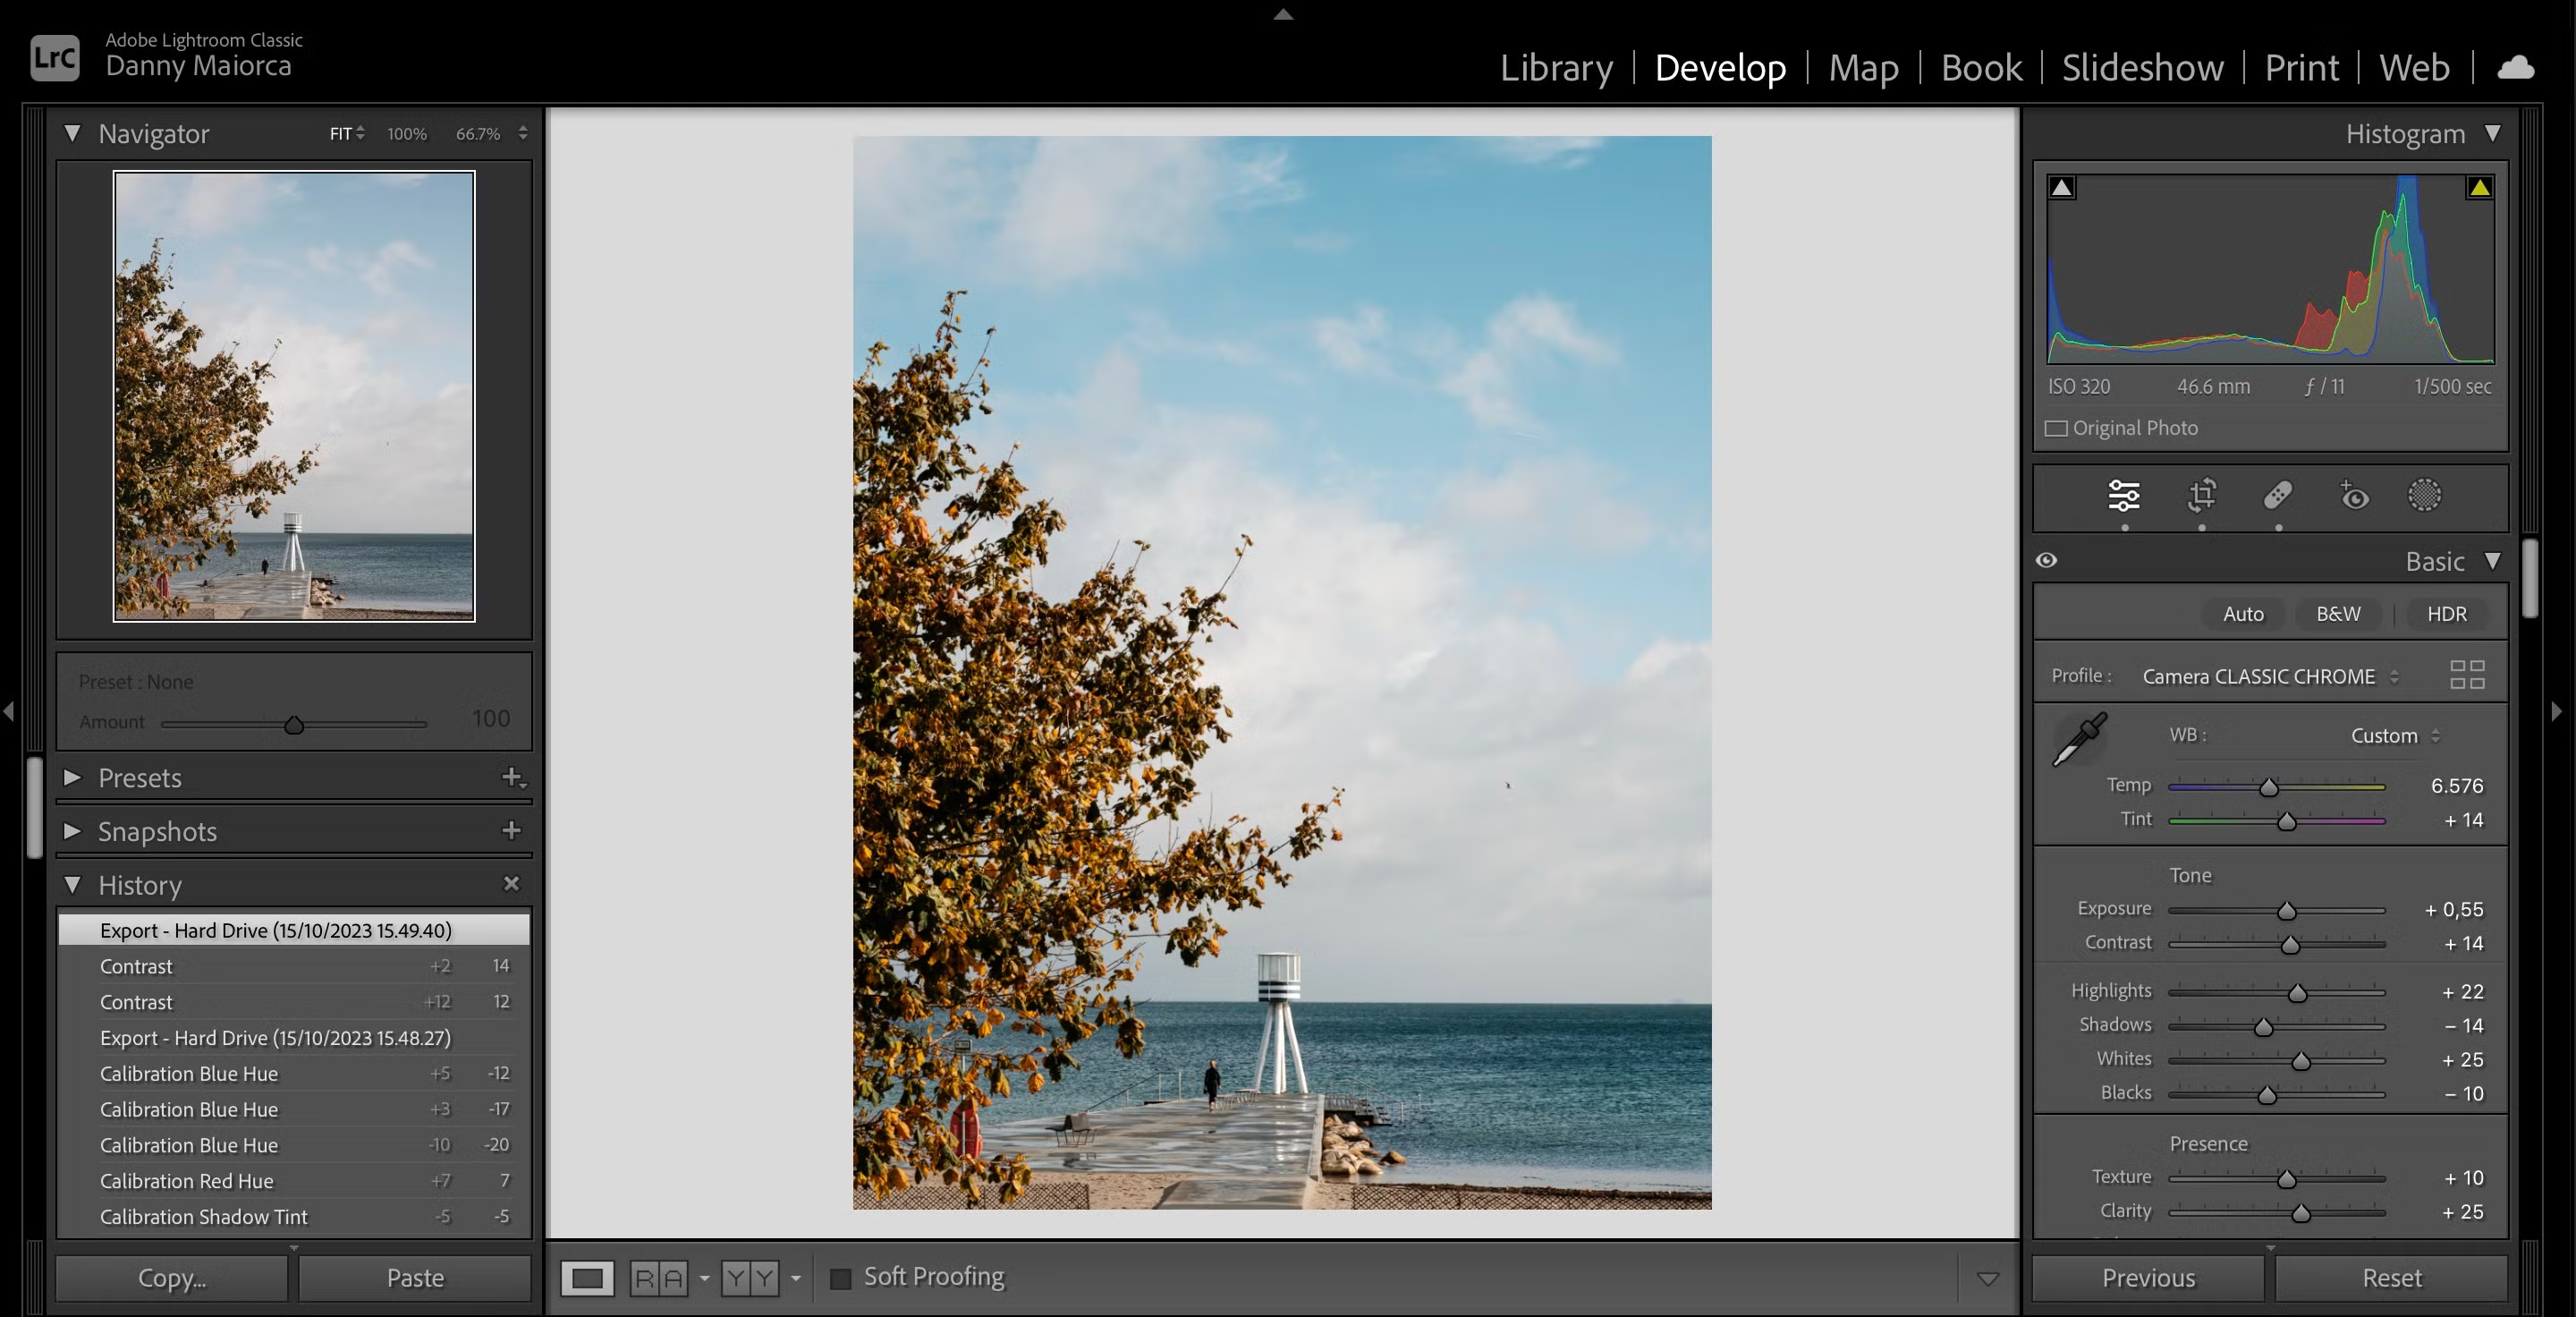Viewport: 2576px width, 1317px height.
Task: Enable Soft Proofing
Action: click(x=841, y=1277)
